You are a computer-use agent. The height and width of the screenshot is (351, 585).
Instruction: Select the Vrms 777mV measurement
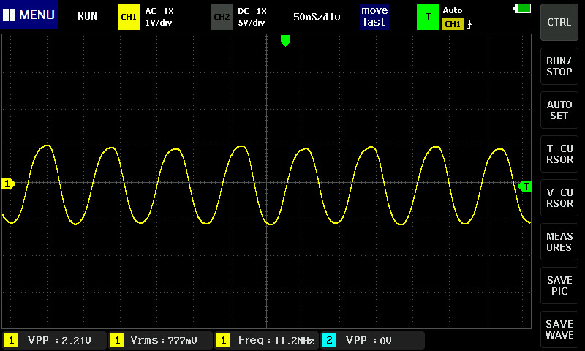tap(161, 341)
